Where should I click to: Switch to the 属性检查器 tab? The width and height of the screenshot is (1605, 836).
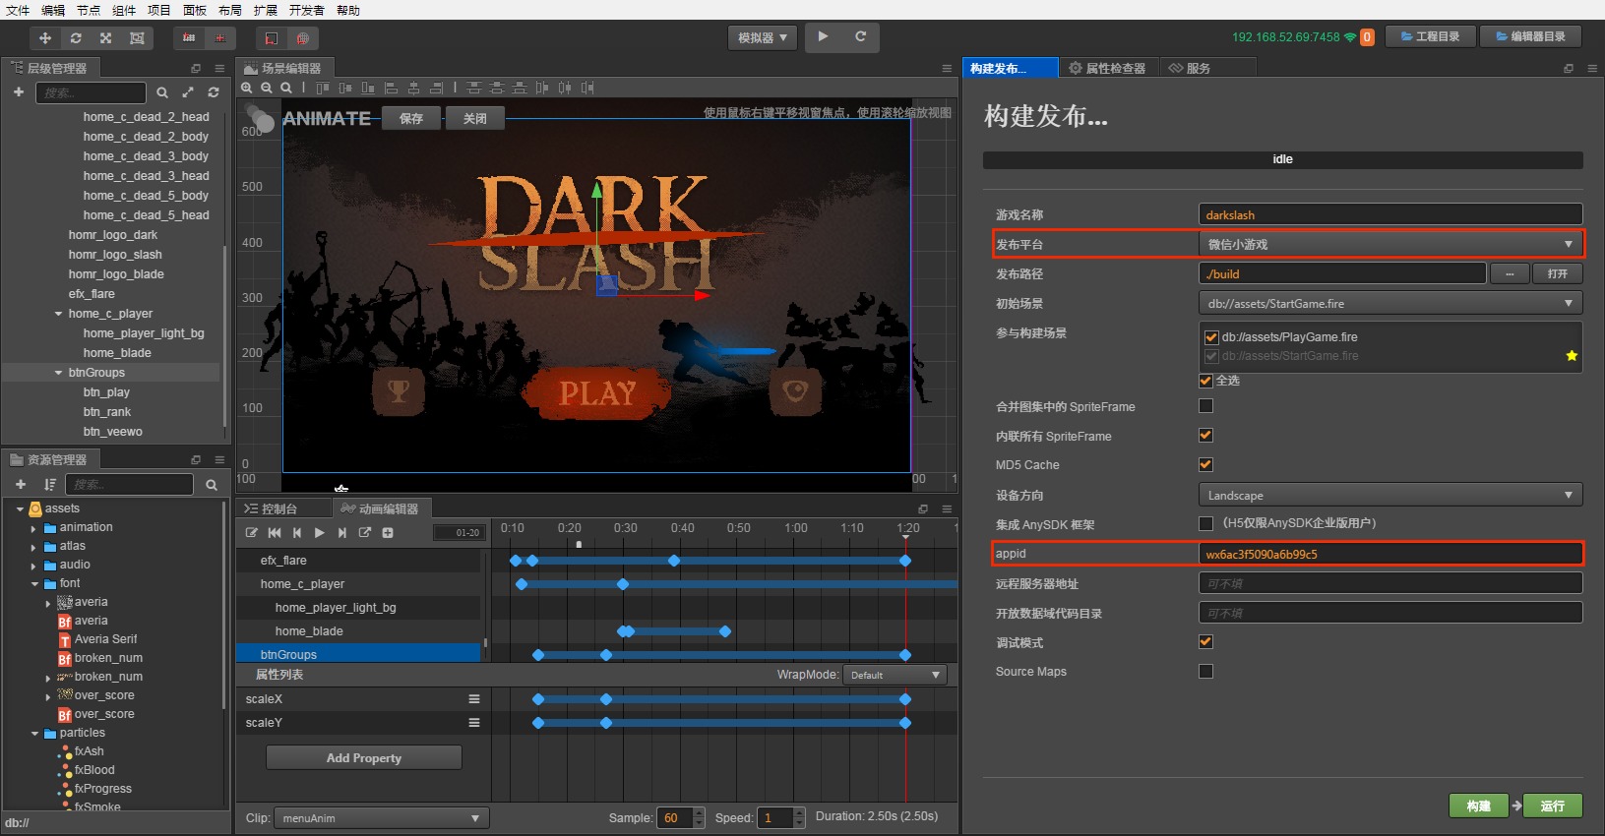[1107, 69]
